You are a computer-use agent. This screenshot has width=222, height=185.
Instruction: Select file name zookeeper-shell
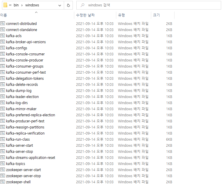click(18, 182)
